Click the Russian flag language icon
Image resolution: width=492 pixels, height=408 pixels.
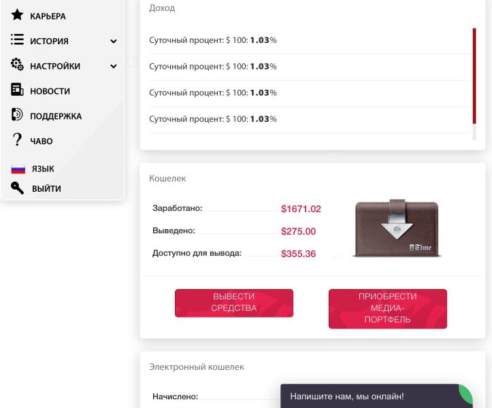click(18, 169)
